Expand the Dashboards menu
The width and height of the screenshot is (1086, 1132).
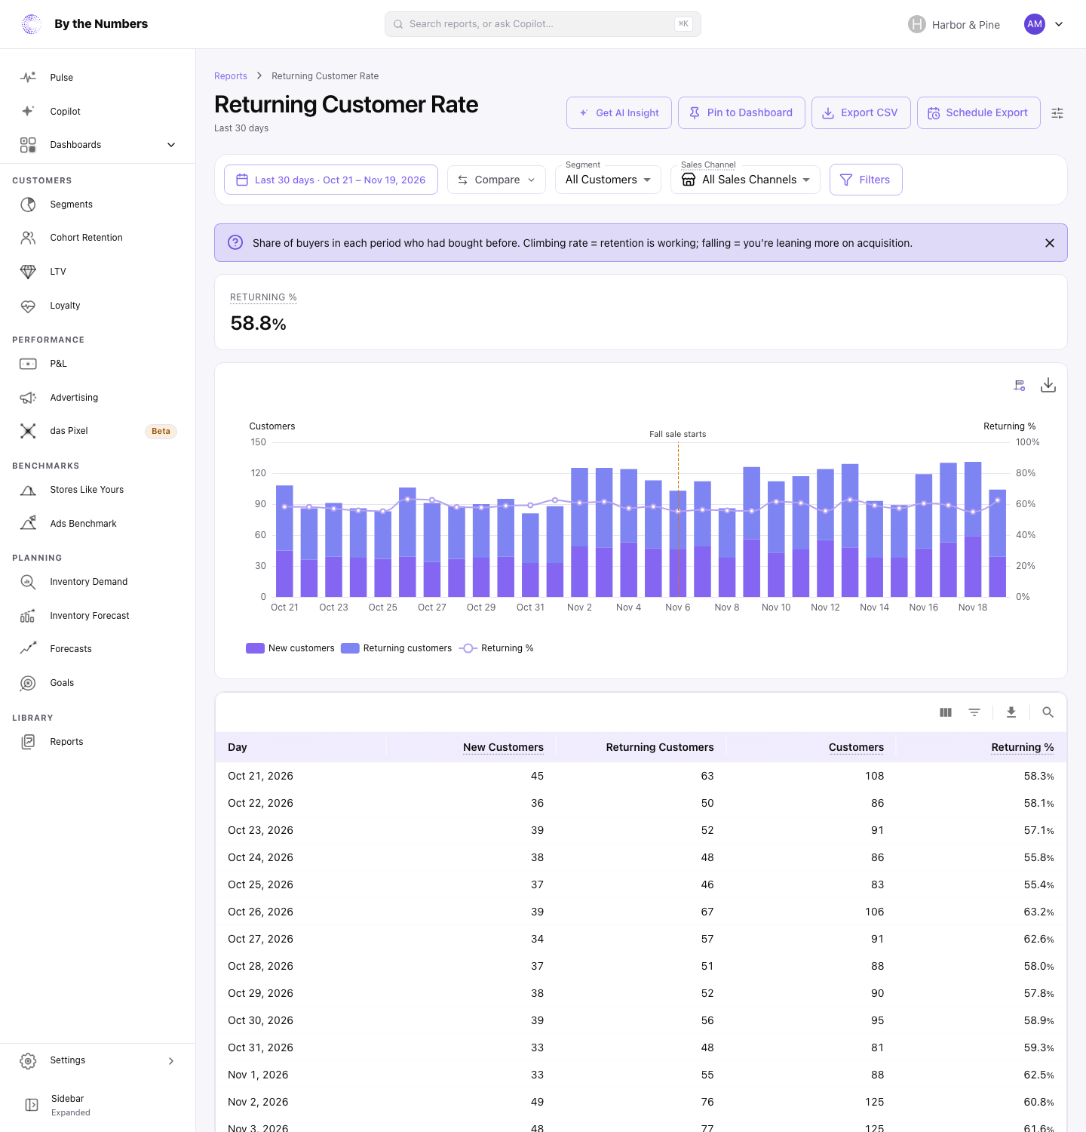point(98,145)
